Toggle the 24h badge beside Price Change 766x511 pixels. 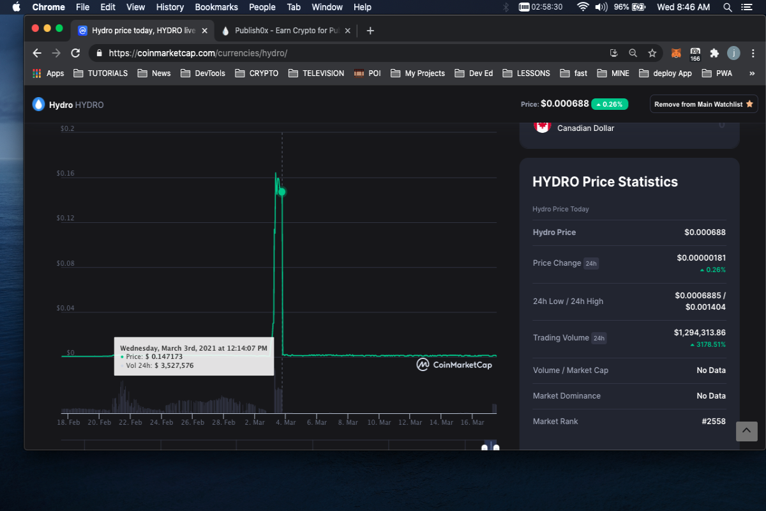[x=591, y=263]
